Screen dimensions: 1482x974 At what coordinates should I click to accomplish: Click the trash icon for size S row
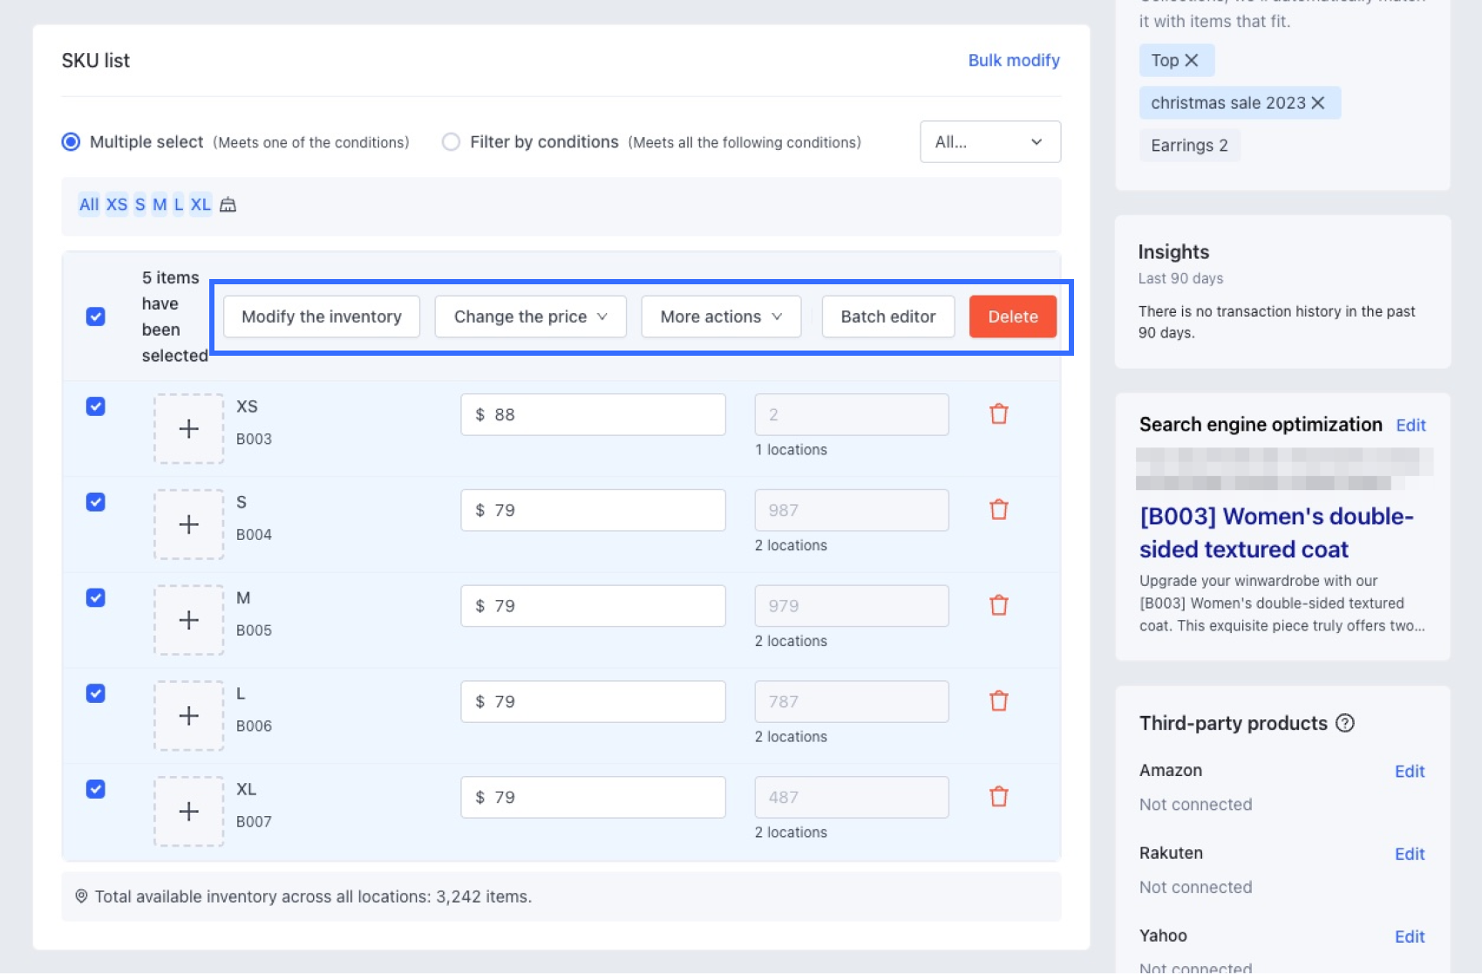(x=998, y=510)
